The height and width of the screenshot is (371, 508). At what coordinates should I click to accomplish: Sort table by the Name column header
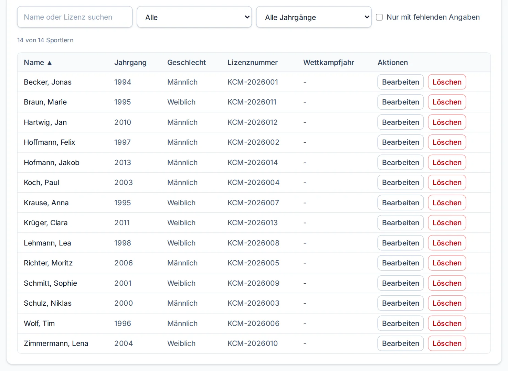(x=38, y=63)
